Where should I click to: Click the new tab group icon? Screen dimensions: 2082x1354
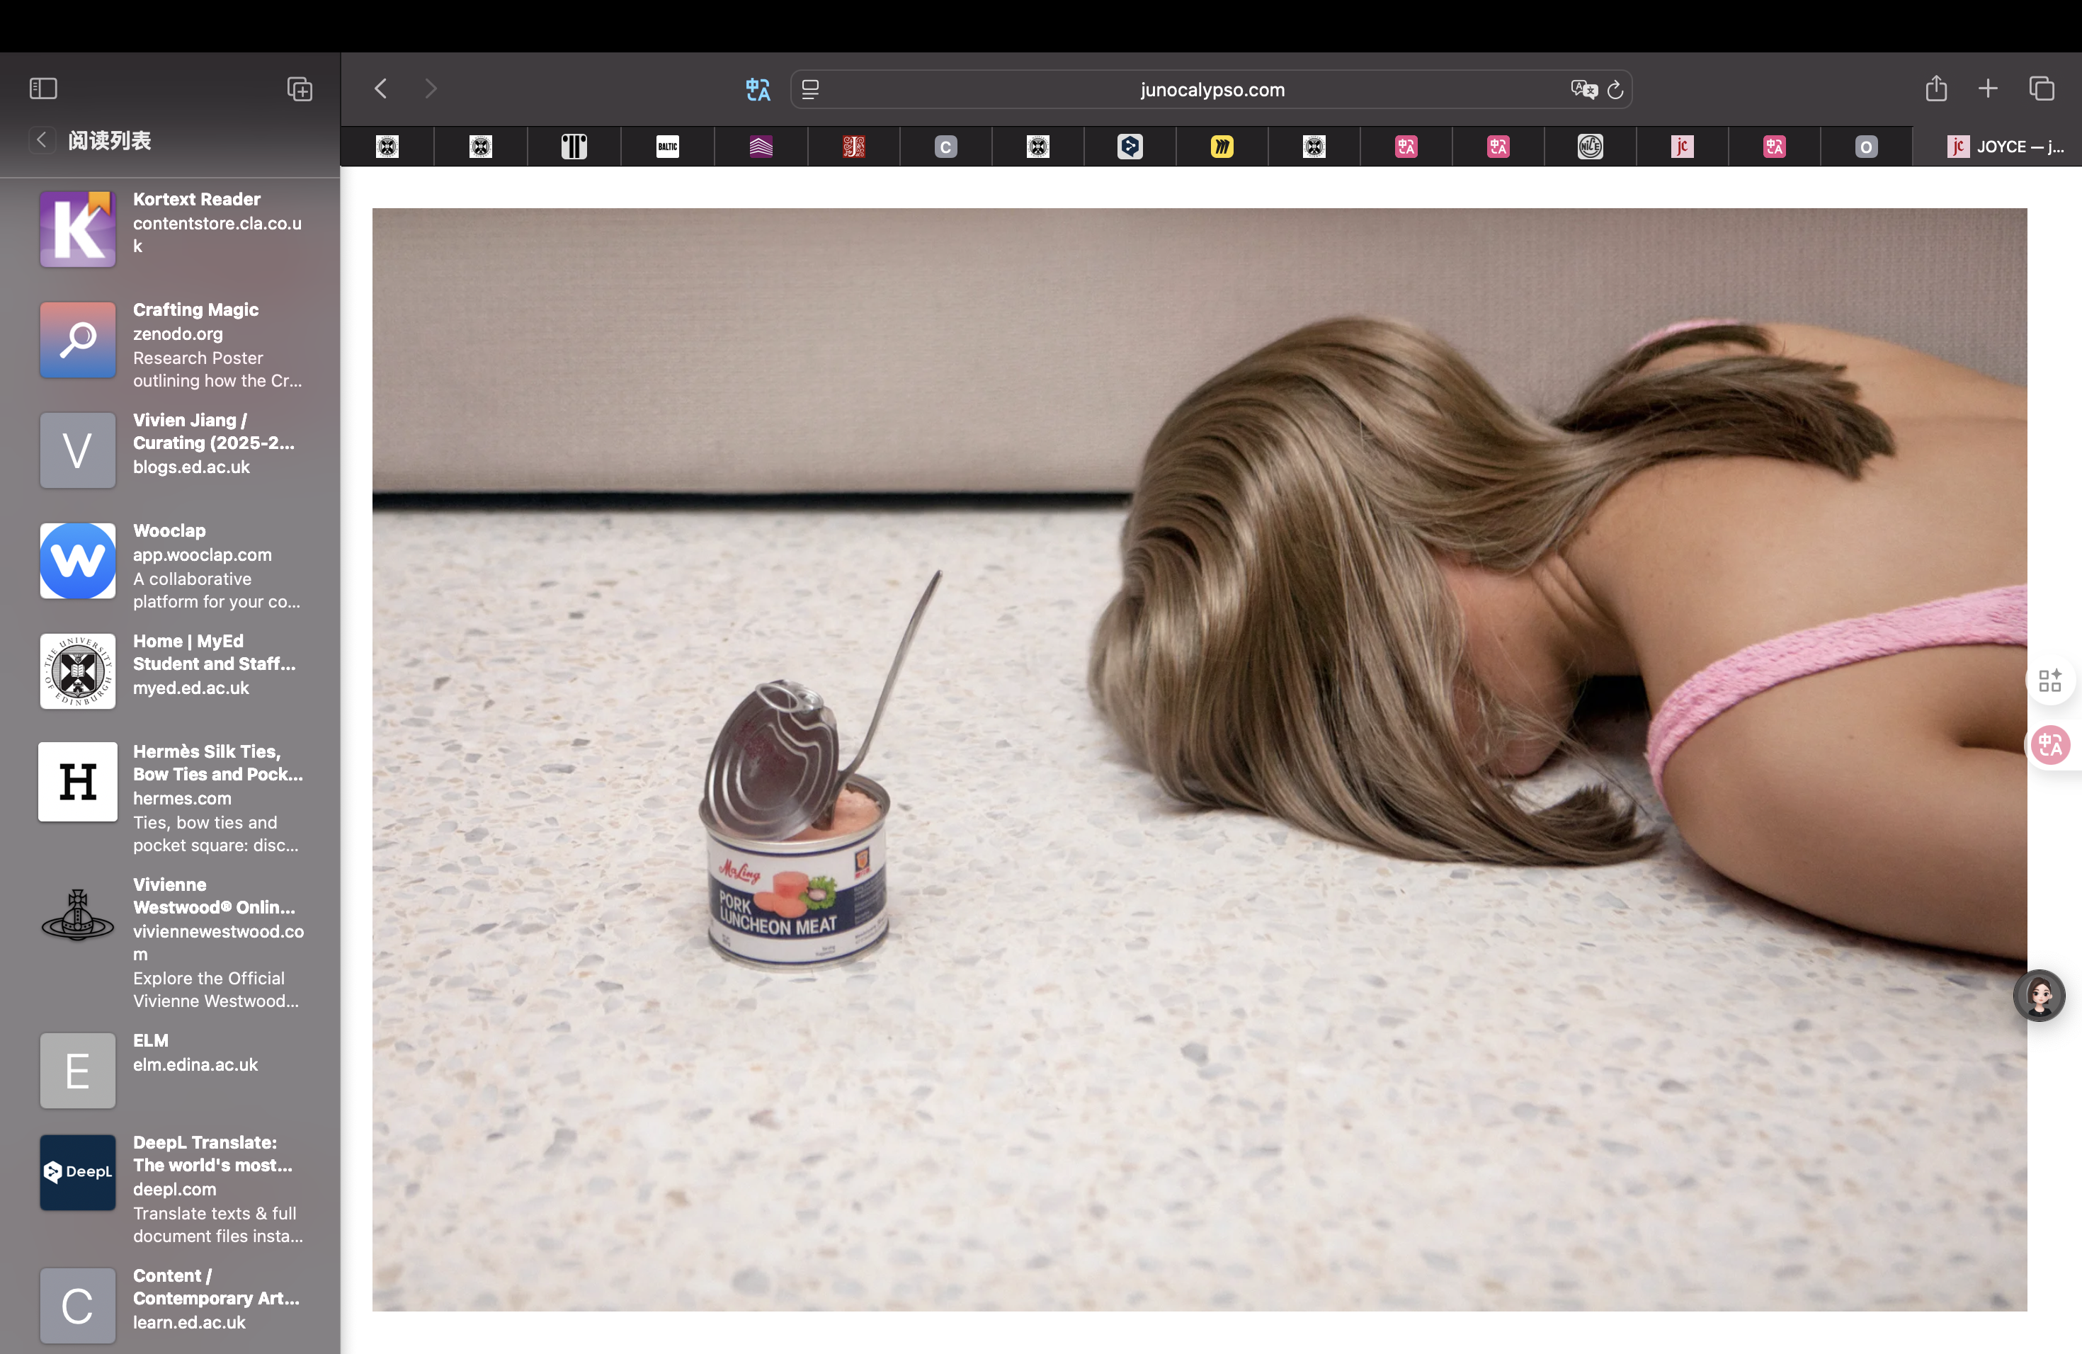click(299, 89)
